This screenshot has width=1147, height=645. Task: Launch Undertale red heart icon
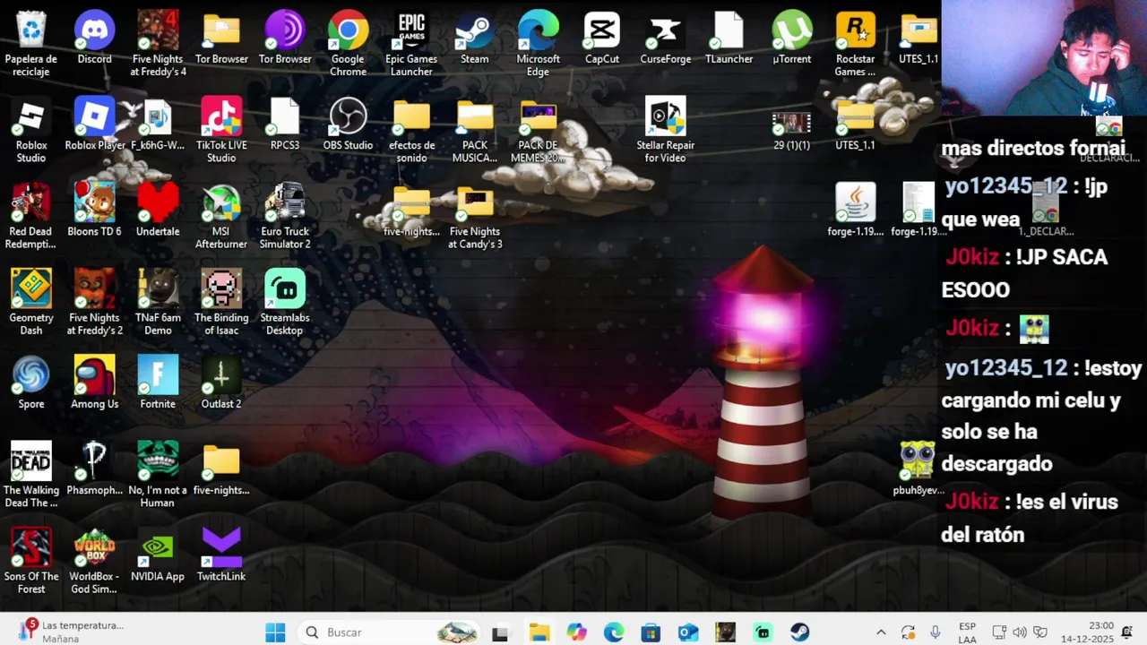click(x=158, y=211)
